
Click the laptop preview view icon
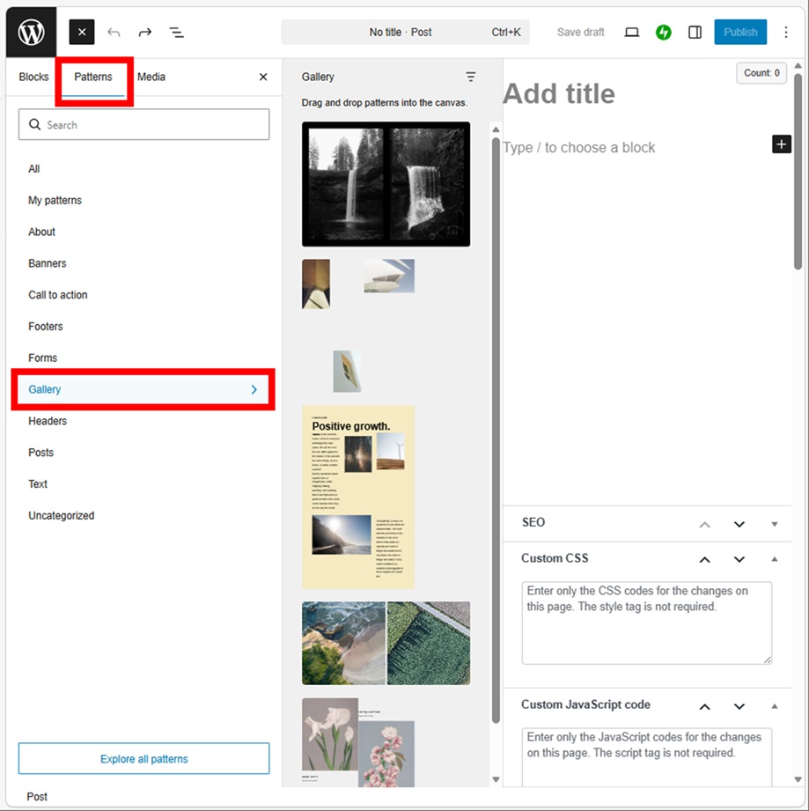631,33
